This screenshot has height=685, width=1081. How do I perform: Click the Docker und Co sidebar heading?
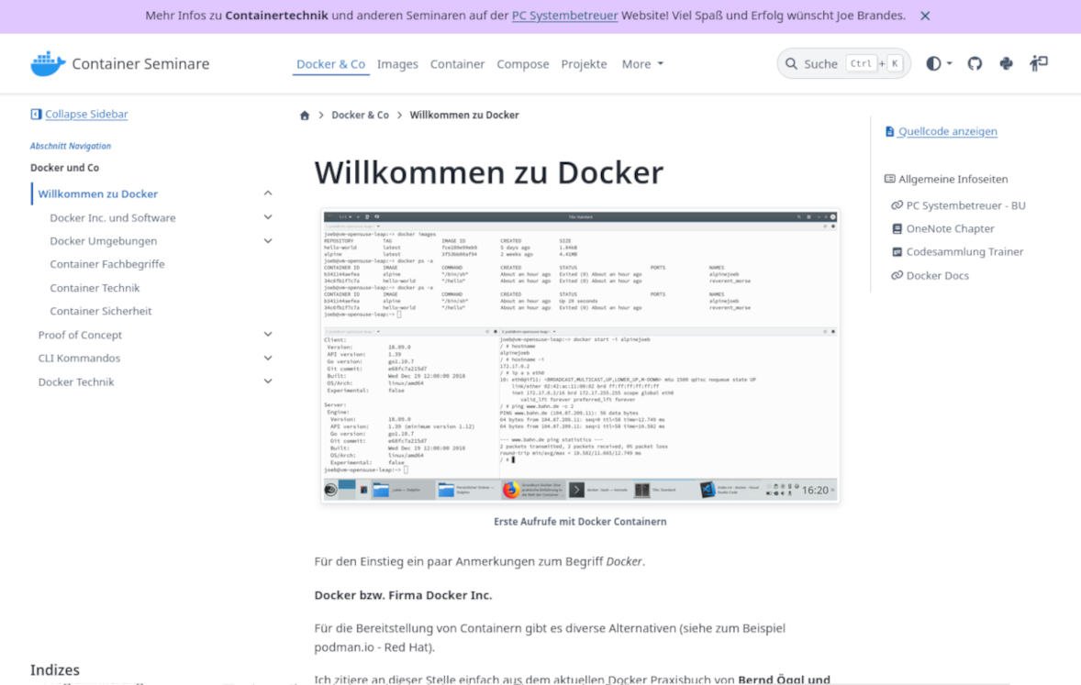click(x=65, y=168)
